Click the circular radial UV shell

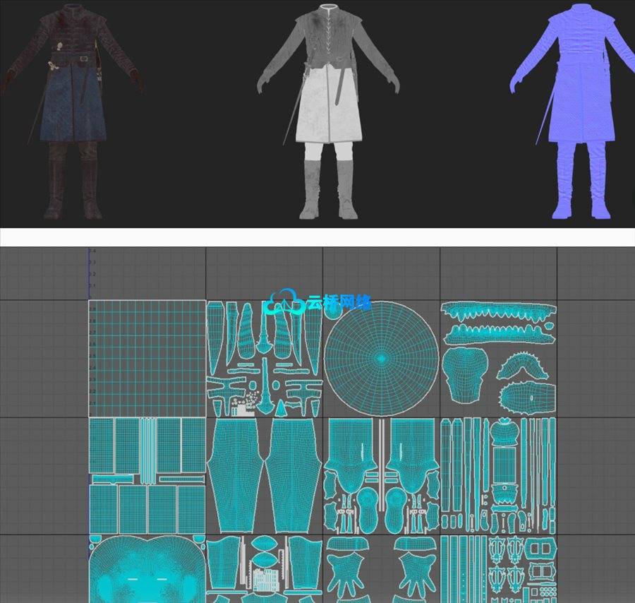pyautogui.click(x=382, y=358)
